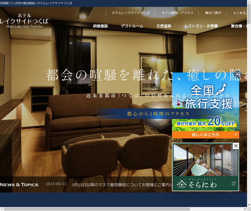The image size is (251, 211).
Task: Click the ホテルレイクサイドつくば top link
Action: pyautogui.click(x=131, y=13)
